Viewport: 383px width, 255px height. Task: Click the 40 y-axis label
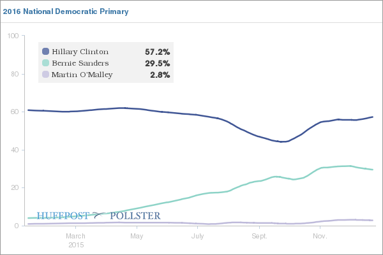tap(14, 150)
